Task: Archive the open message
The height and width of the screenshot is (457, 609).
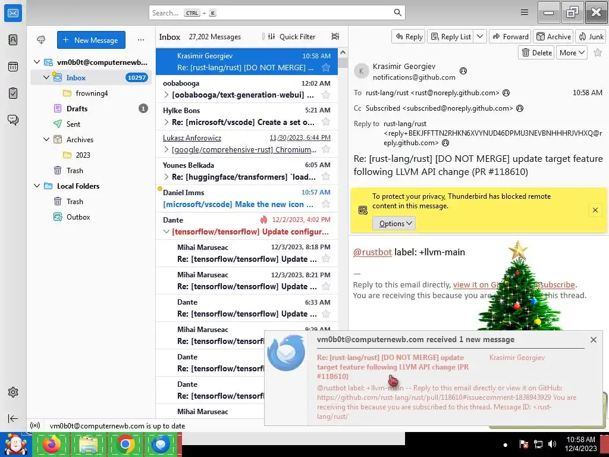Action: coord(554,36)
